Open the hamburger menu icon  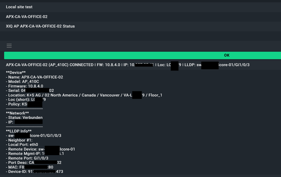pos(9,46)
